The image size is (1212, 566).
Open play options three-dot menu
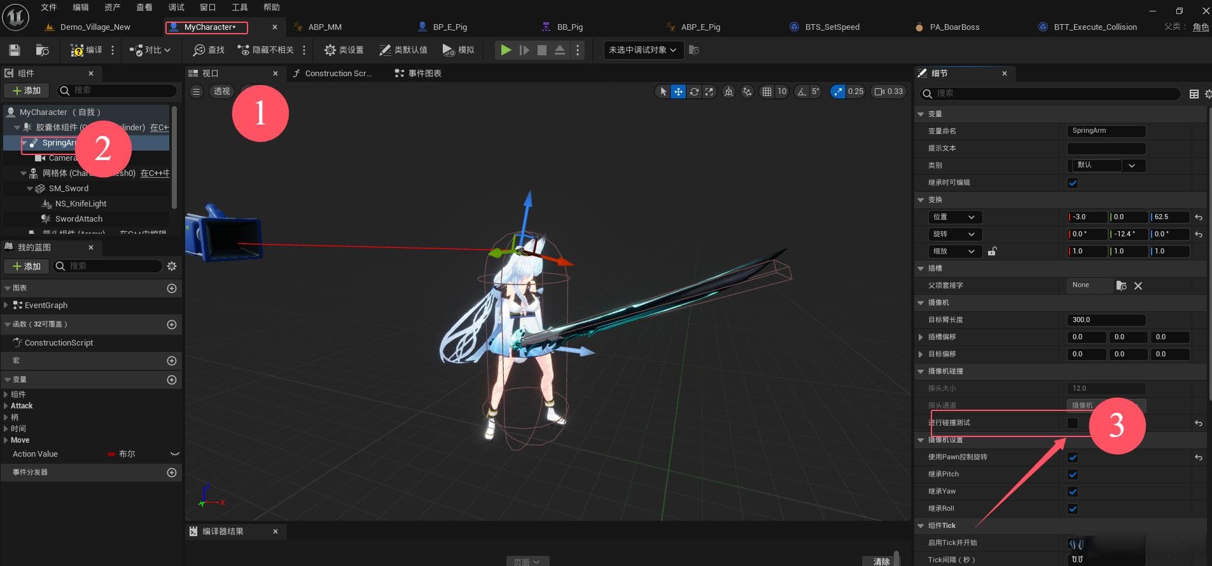coord(578,50)
